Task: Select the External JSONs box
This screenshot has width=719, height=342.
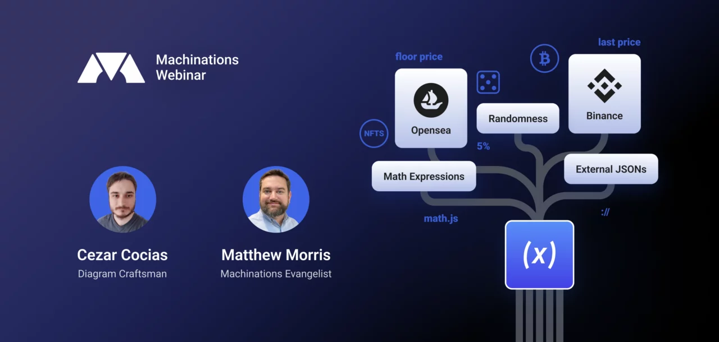Action: click(x=611, y=169)
